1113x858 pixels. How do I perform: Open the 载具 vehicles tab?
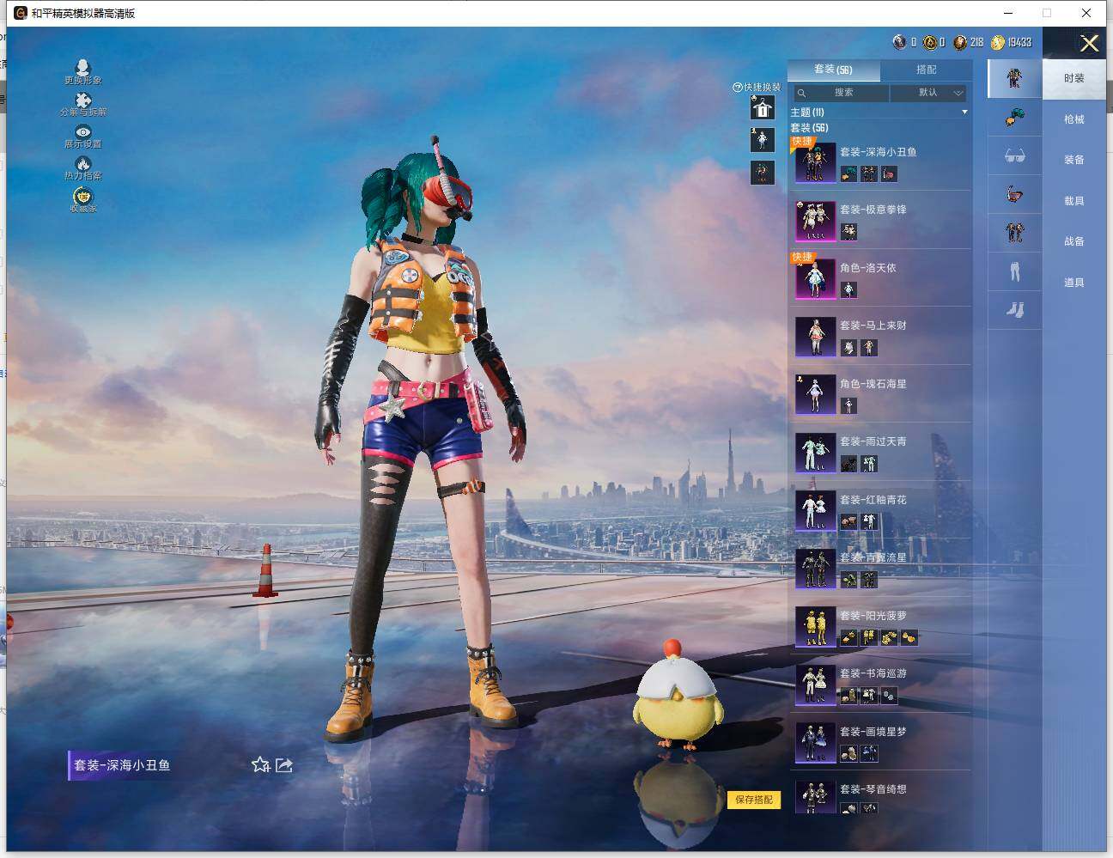[1073, 201]
